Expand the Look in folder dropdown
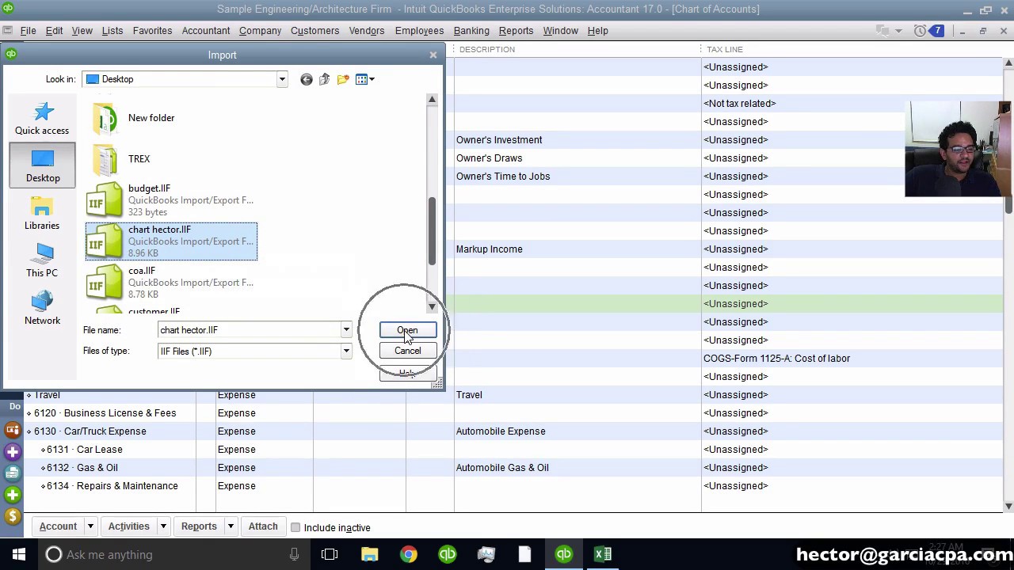 (x=281, y=79)
